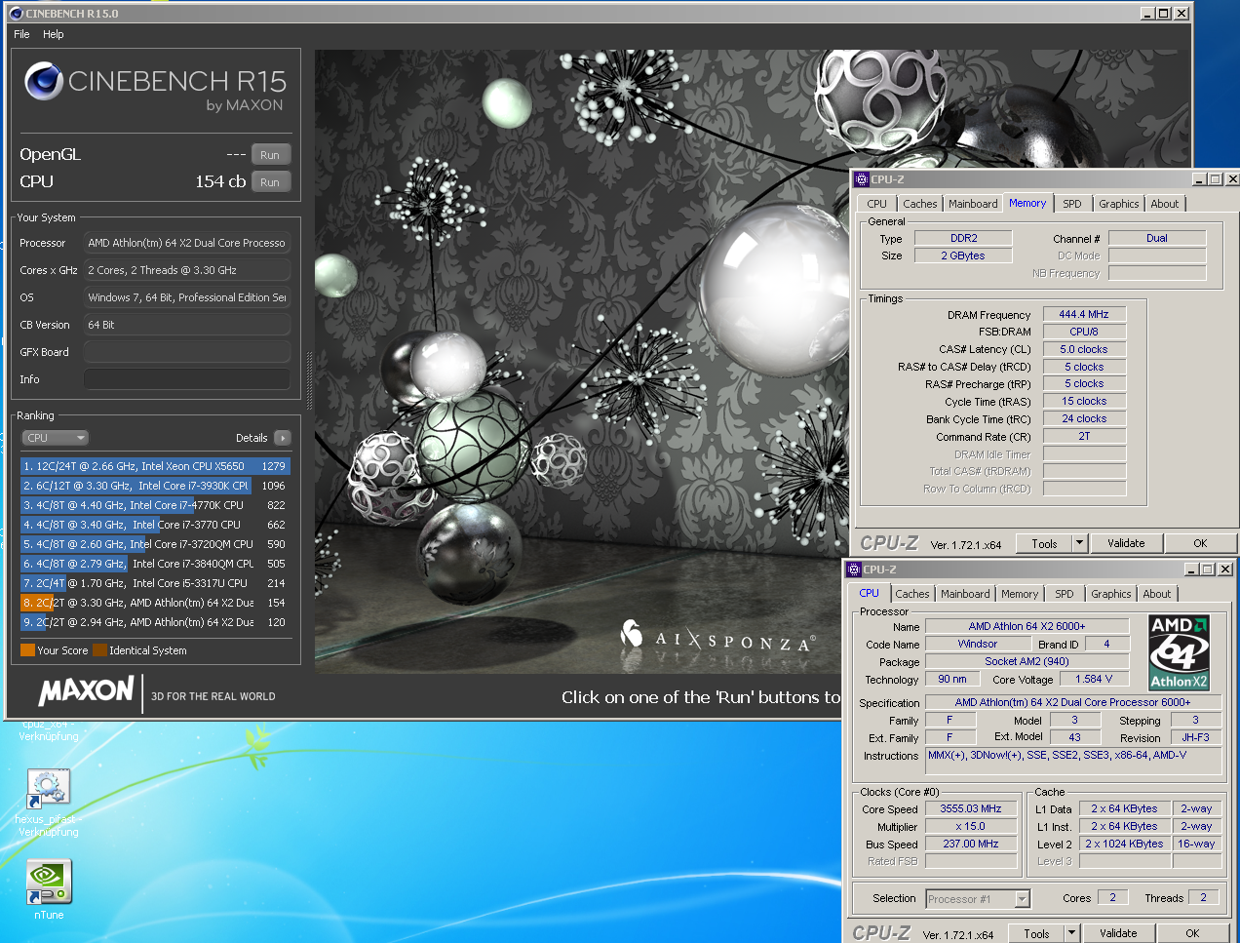Click the orange Your Score legend swatch
Screen dimensions: 1240x943
tap(27, 650)
